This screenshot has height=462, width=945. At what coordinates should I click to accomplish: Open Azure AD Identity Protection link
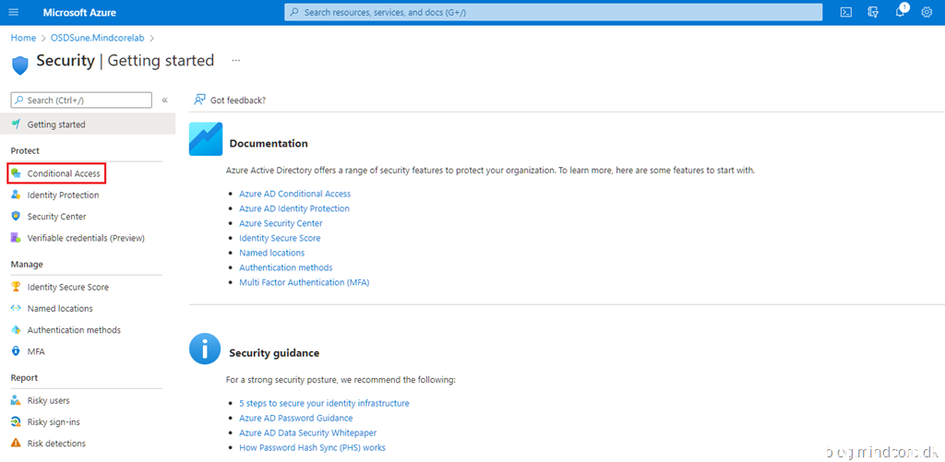pos(294,208)
